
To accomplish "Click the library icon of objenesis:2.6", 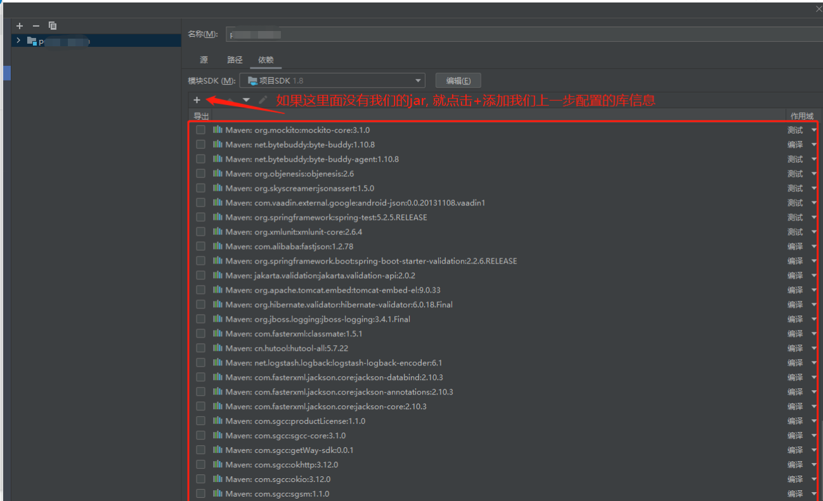I will click(217, 174).
